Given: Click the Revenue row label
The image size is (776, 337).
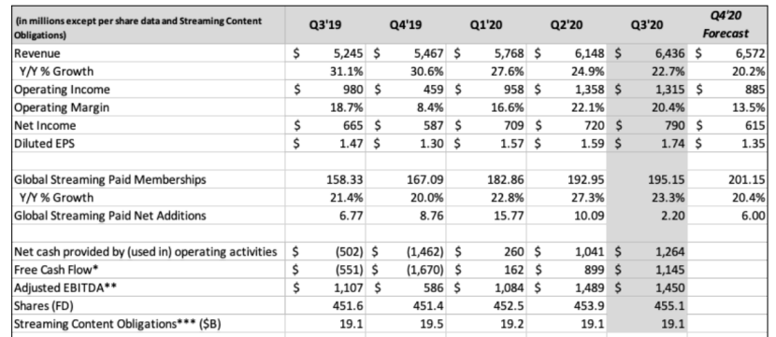Looking at the screenshot, I should tap(37, 53).
